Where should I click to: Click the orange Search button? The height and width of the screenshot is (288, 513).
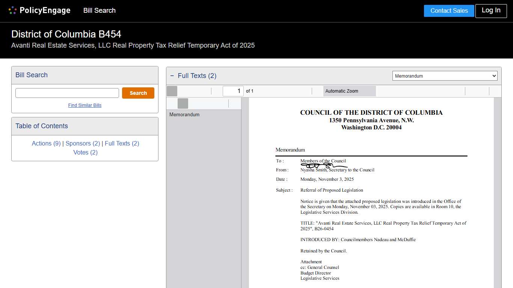coord(138,93)
